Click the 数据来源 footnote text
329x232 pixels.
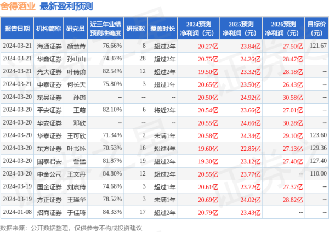71,228
